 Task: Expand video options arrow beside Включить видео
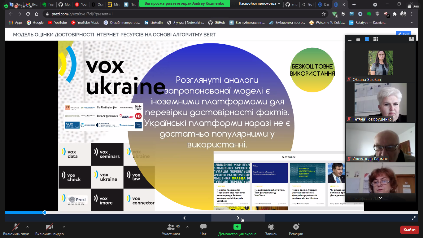coord(64,227)
